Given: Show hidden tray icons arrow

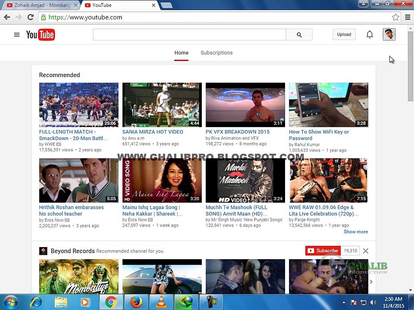Looking at the screenshot, I should tap(344, 302).
